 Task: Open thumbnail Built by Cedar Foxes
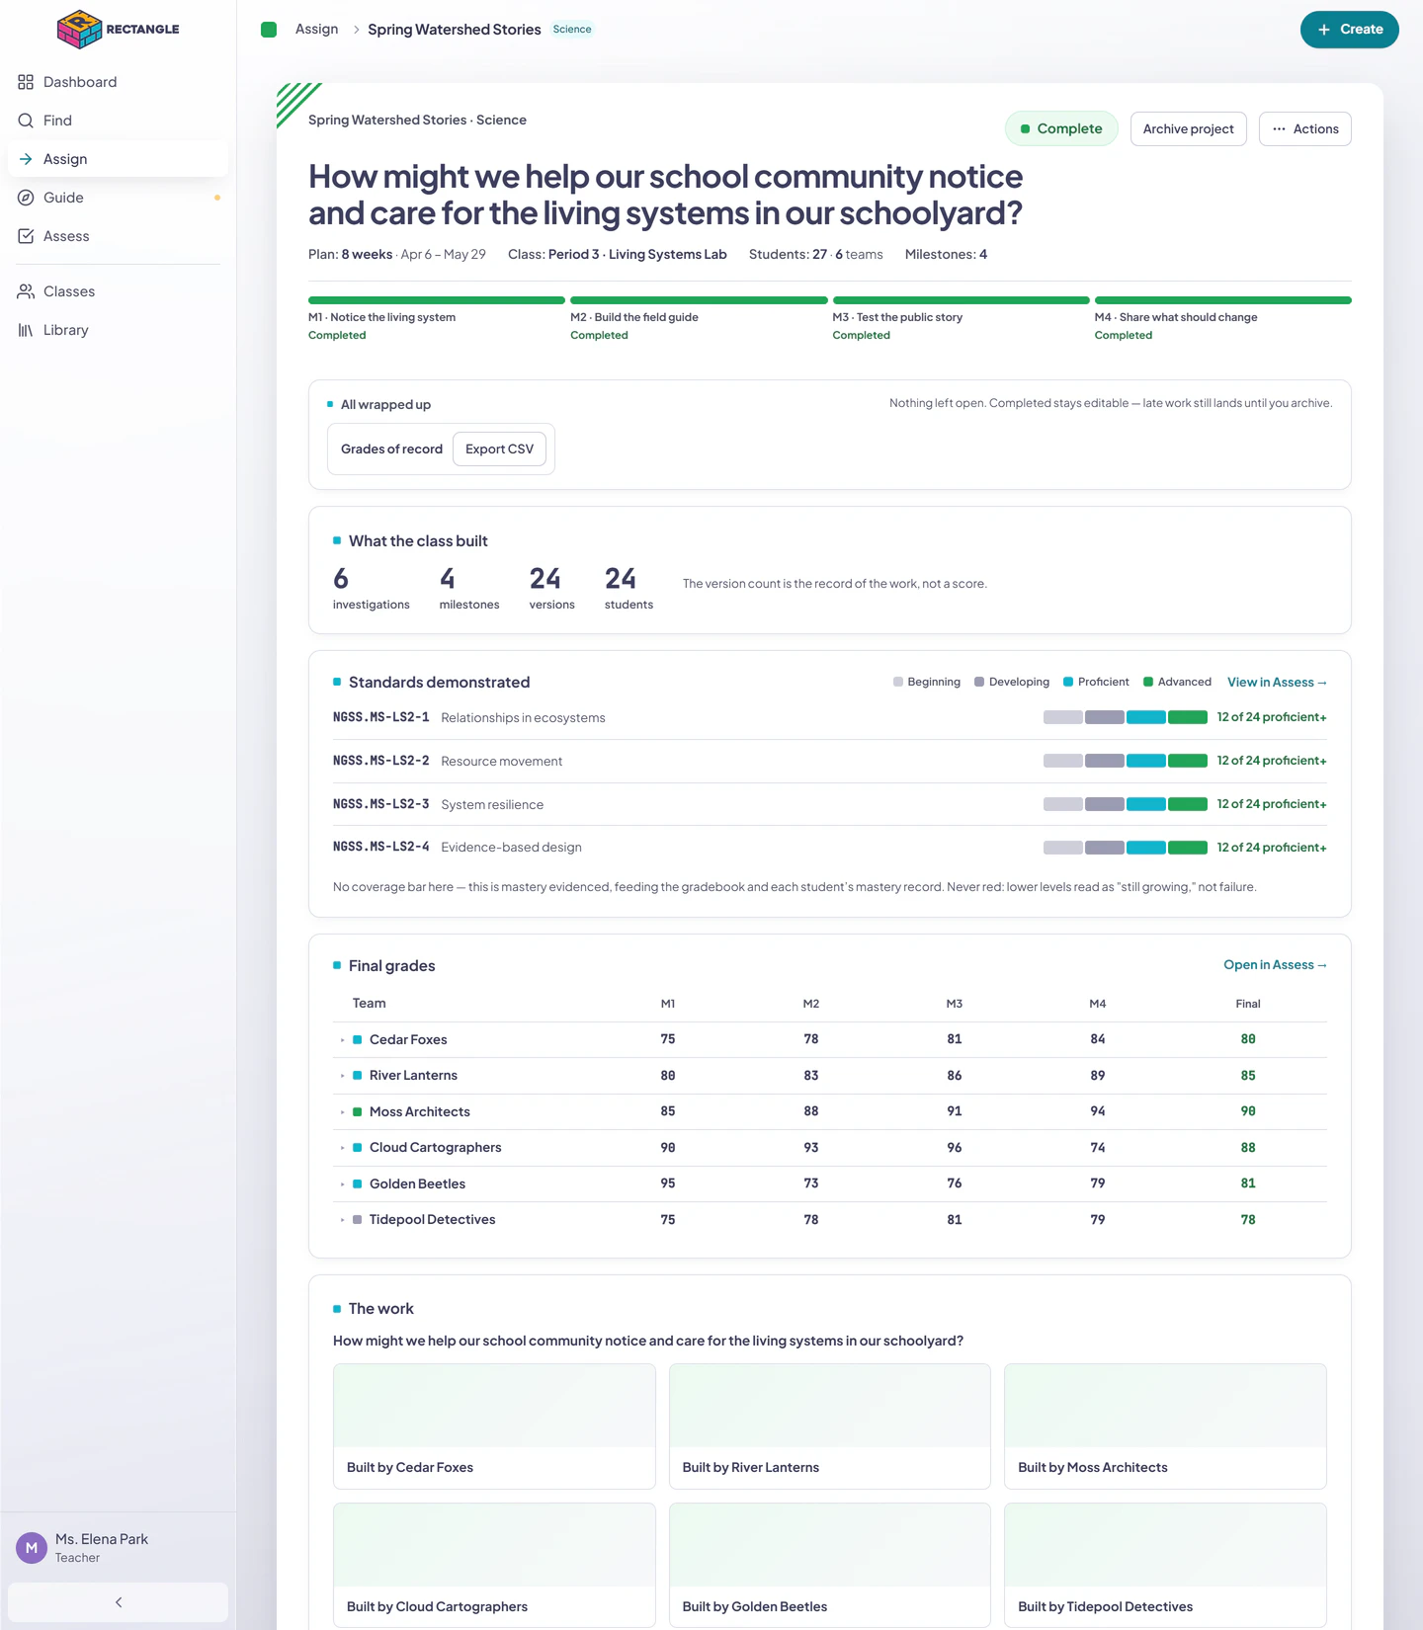tap(494, 1426)
